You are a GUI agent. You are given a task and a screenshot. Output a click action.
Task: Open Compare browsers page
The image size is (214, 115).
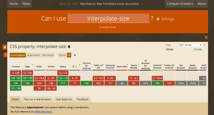point(180,4)
